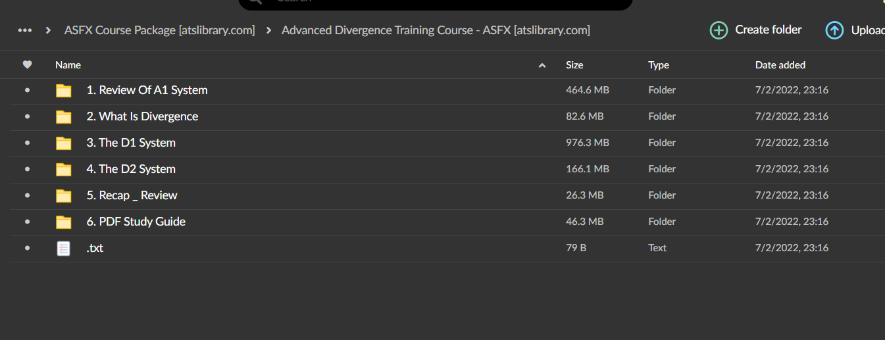Image resolution: width=885 pixels, height=340 pixels.
Task: Click the folder icon of 1. Review Of A1 System
Action: pos(63,91)
